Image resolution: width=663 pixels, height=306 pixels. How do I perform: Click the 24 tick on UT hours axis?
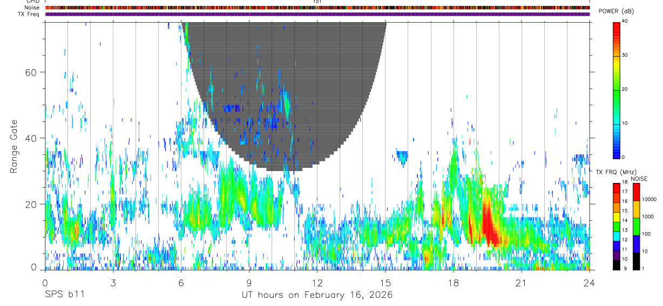pyautogui.click(x=590, y=282)
